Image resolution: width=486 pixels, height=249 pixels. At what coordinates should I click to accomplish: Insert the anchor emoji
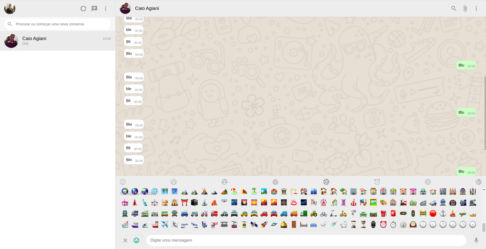pyautogui.click(x=443, y=214)
